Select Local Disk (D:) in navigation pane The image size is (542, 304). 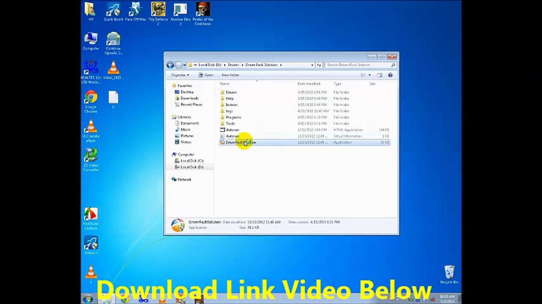click(189, 167)
